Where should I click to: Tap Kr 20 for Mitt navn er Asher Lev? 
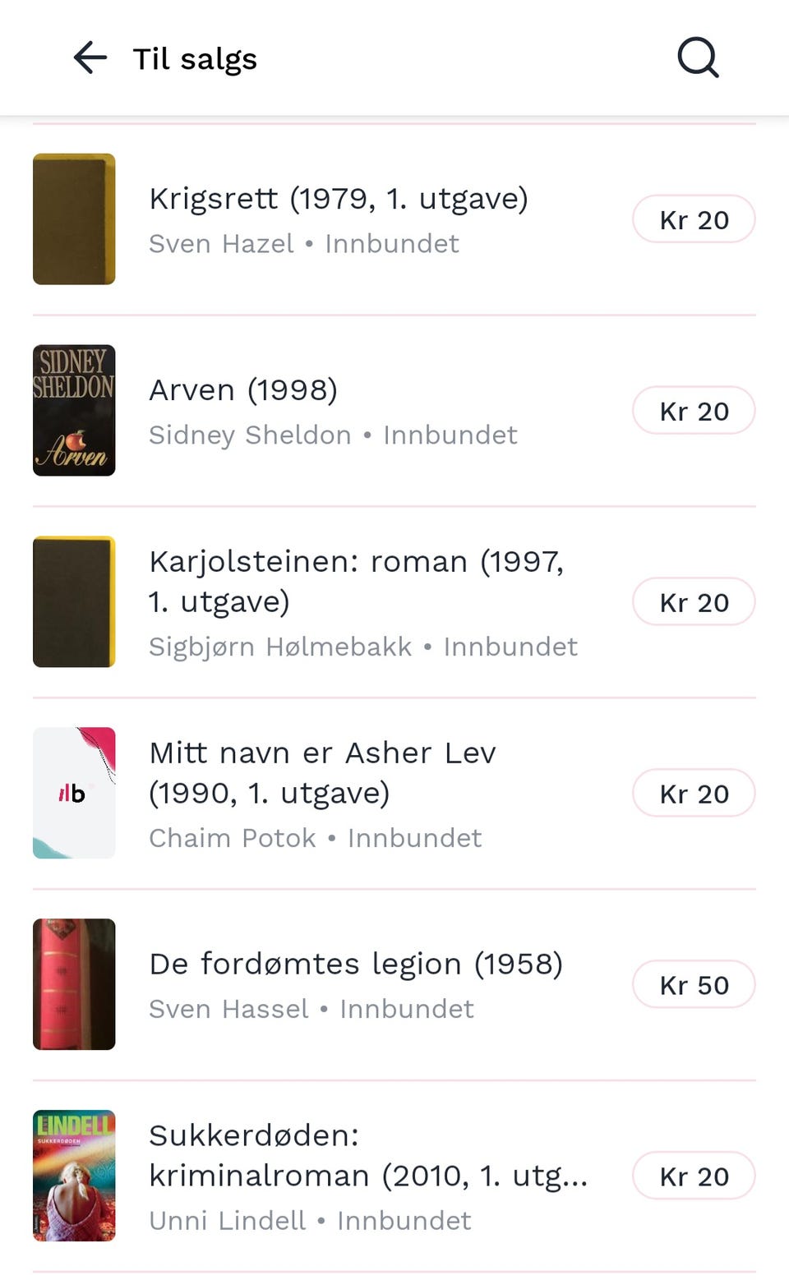point(694,794)
